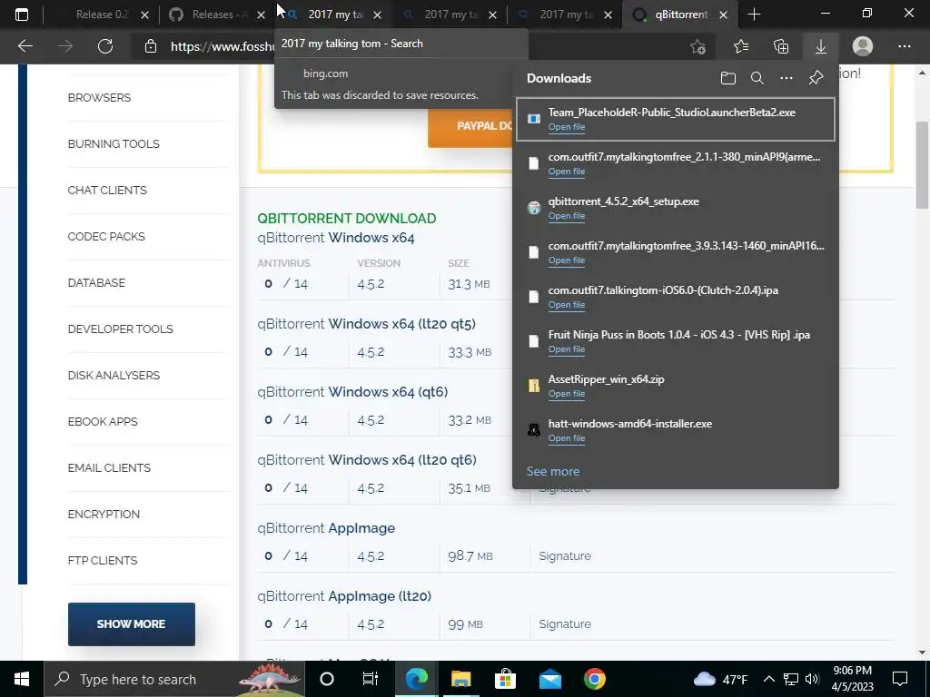Image resolution: width=930 pixels, height=697 pixels.
Task: Open the CODEC PACKS category
Action: [106, 237]
